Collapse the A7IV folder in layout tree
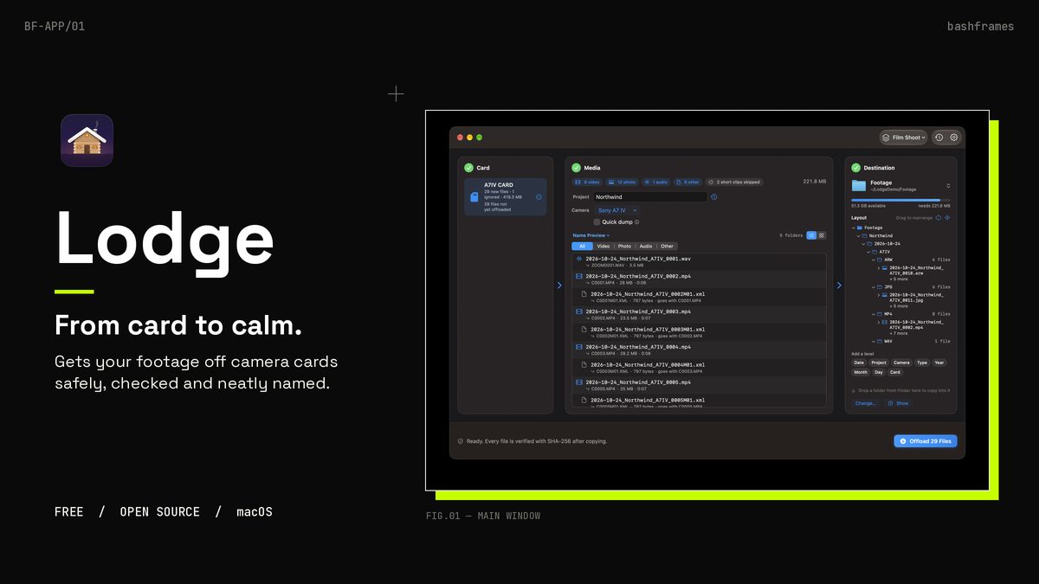Viewport: 1039px width, 584px height. (x=868, y=252)
